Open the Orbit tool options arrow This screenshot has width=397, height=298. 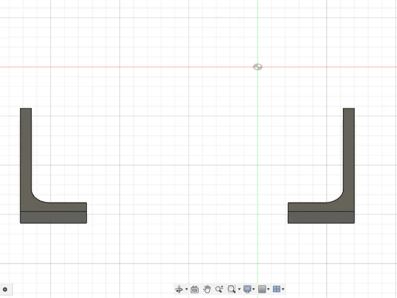(187, 289)
